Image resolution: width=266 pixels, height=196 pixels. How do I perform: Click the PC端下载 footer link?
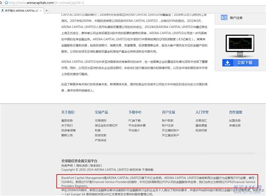pos(135,120)
